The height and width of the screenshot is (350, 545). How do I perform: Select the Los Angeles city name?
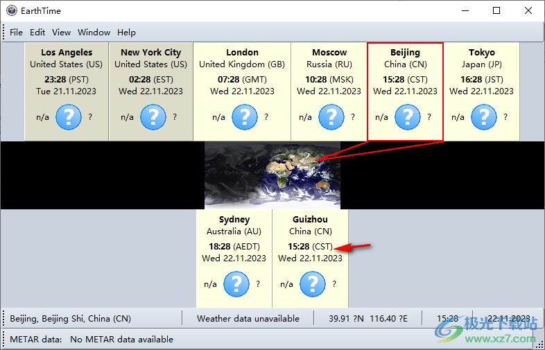pos(67,53)
